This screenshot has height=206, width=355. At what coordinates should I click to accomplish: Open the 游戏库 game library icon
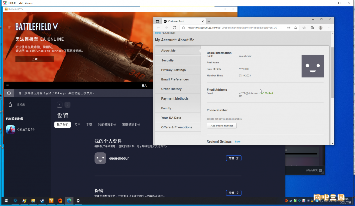pyautogui.click(x=10, y=105)
